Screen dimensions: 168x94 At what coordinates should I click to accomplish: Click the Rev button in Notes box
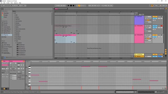pos(11,67)
